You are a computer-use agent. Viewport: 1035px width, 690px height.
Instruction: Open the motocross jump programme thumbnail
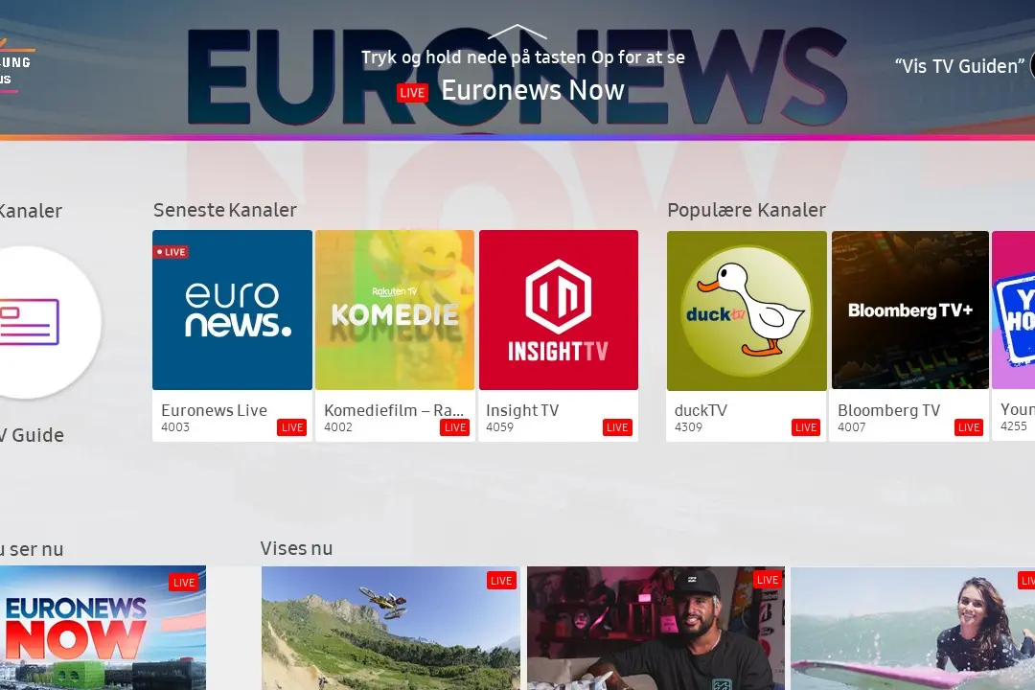click(391, 628)
